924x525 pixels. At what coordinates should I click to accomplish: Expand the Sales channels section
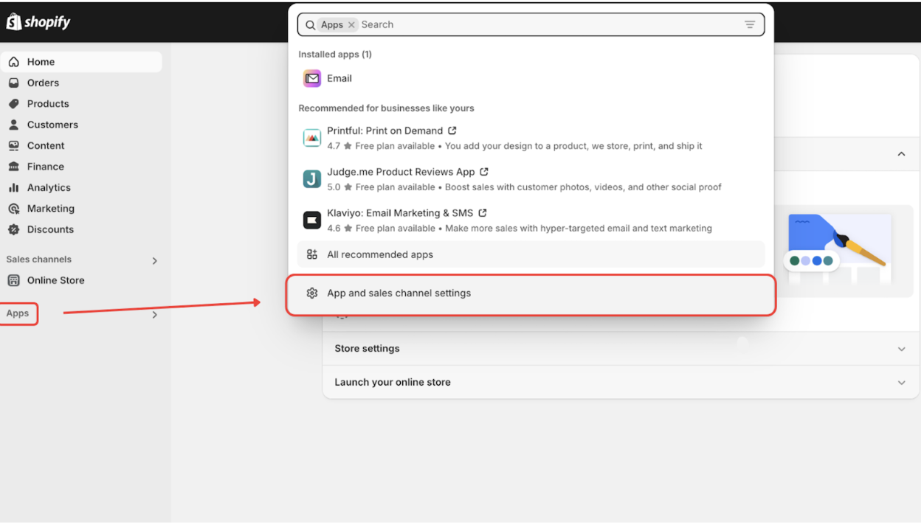[x=154, y=260]
